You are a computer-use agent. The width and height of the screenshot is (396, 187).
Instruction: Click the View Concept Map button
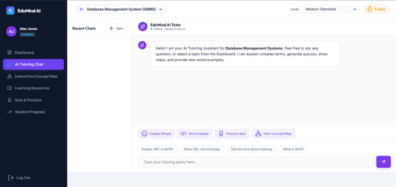(273, 134)
